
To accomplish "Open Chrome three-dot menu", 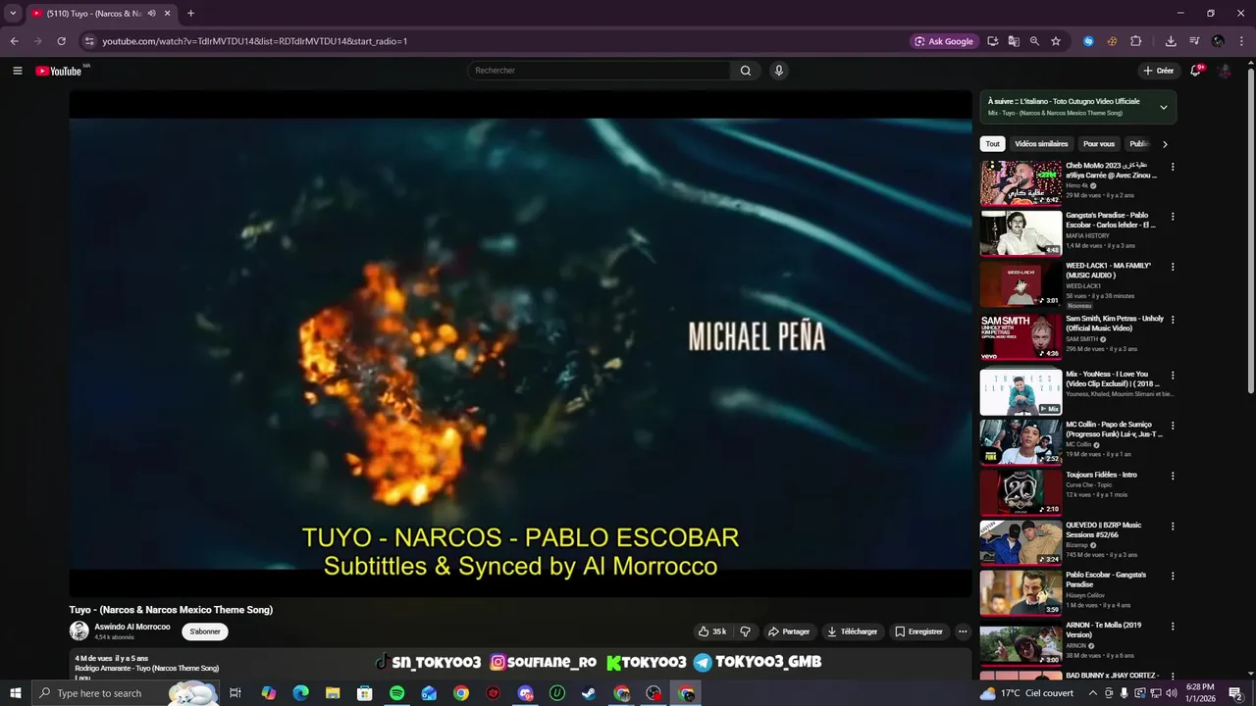I will [x=1240, y=41].
